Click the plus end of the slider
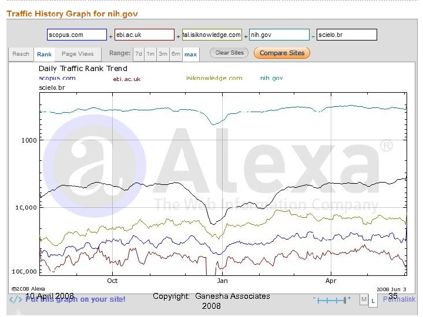This screenshot has width=423, height=317. pyautogui.click(x=349, y=298)
